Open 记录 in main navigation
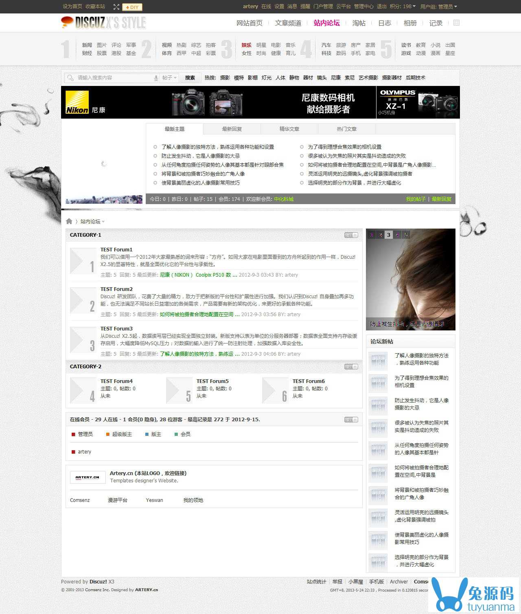Viewport: 521px width, 614px height. pos(436,23)
